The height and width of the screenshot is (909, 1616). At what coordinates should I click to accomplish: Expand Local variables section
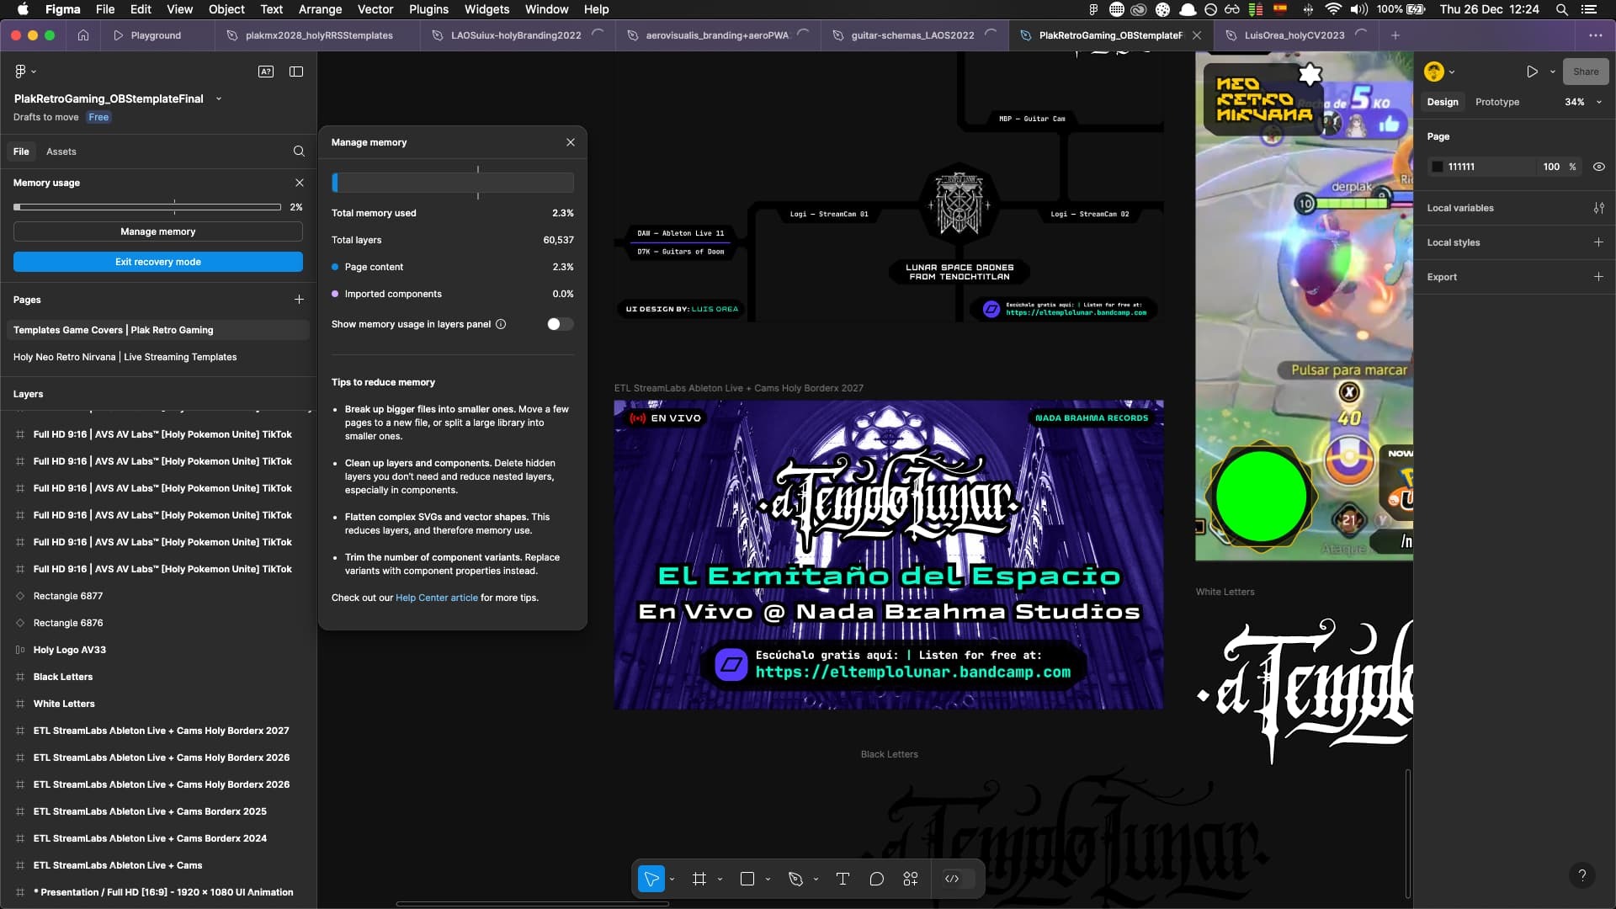tap(1459, 208)
